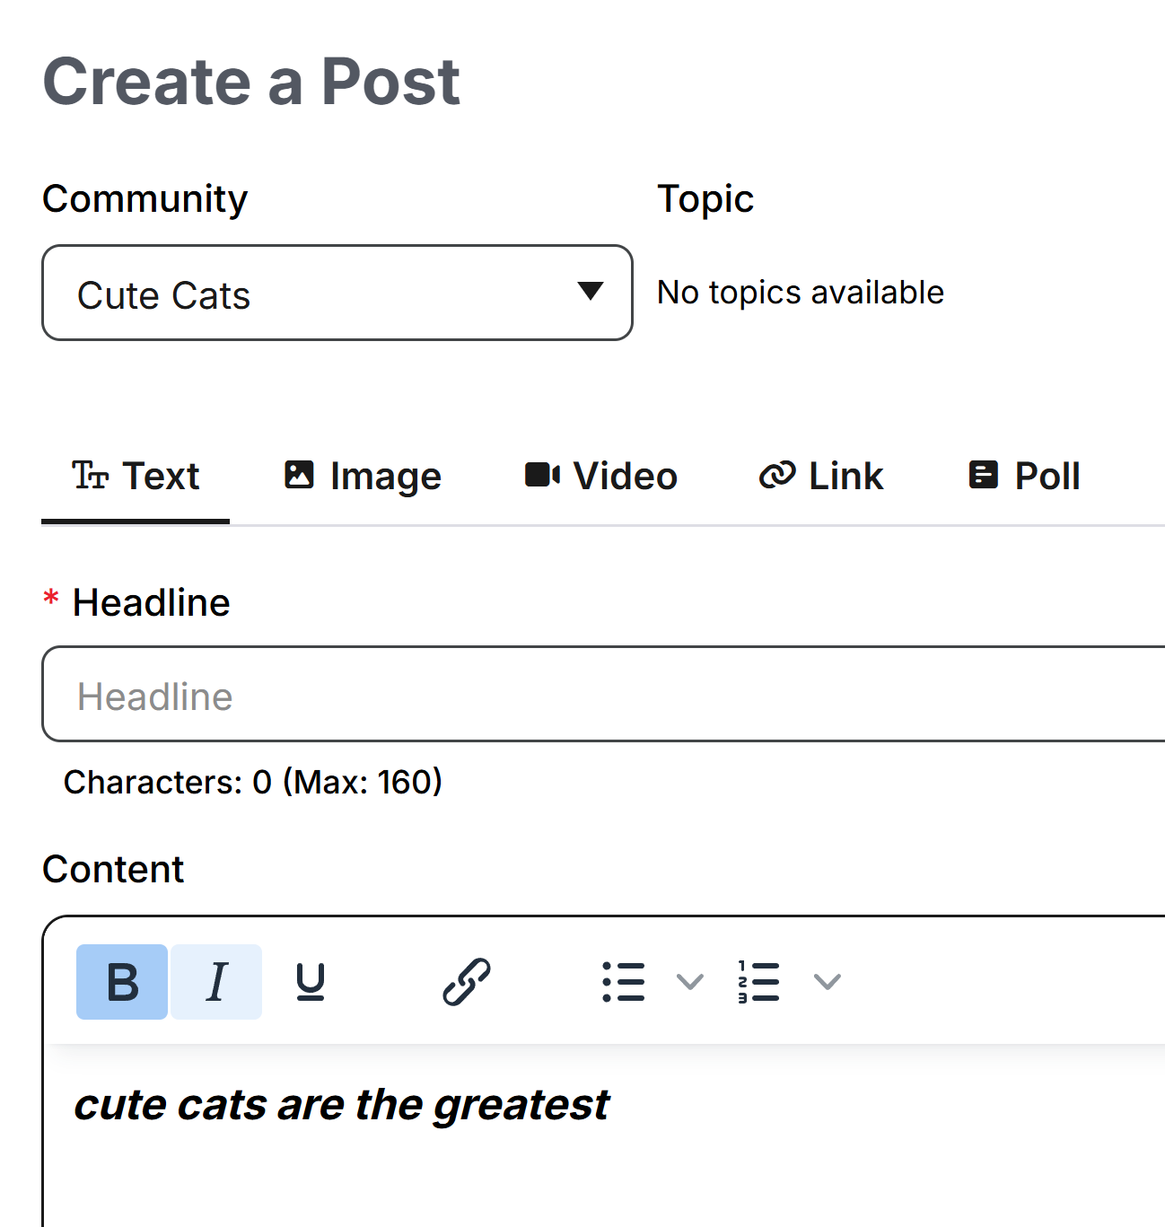Select the numbered list icon
Screen dimensions: 1165x1227
point(758,982)
